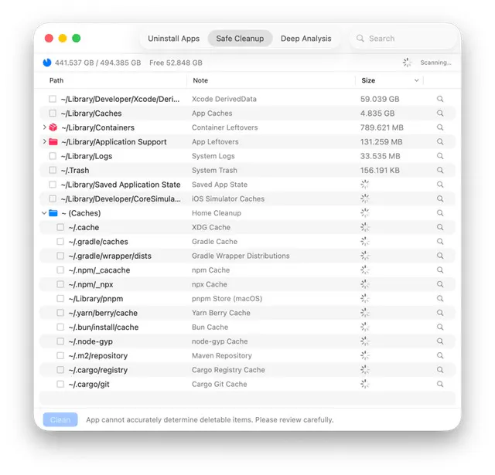Reveal node-gyp Cache with magnifier icon
Viewport: 495px width, 475px height.
pyautogui.click(x=440, y=341)
